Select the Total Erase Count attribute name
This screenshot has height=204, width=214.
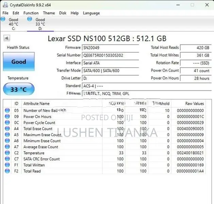(x=38, y=129)
